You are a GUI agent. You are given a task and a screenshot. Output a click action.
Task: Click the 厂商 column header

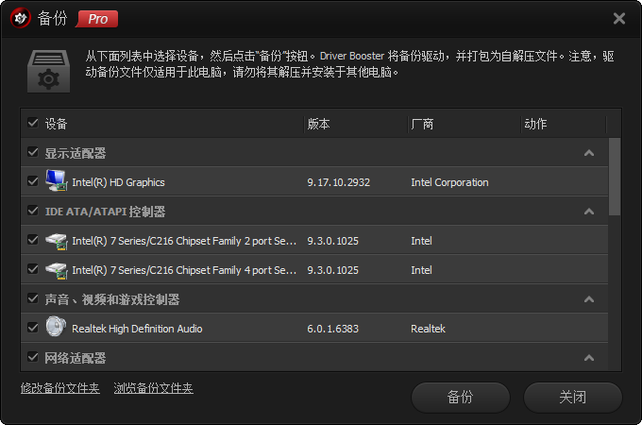click(422, 124)
